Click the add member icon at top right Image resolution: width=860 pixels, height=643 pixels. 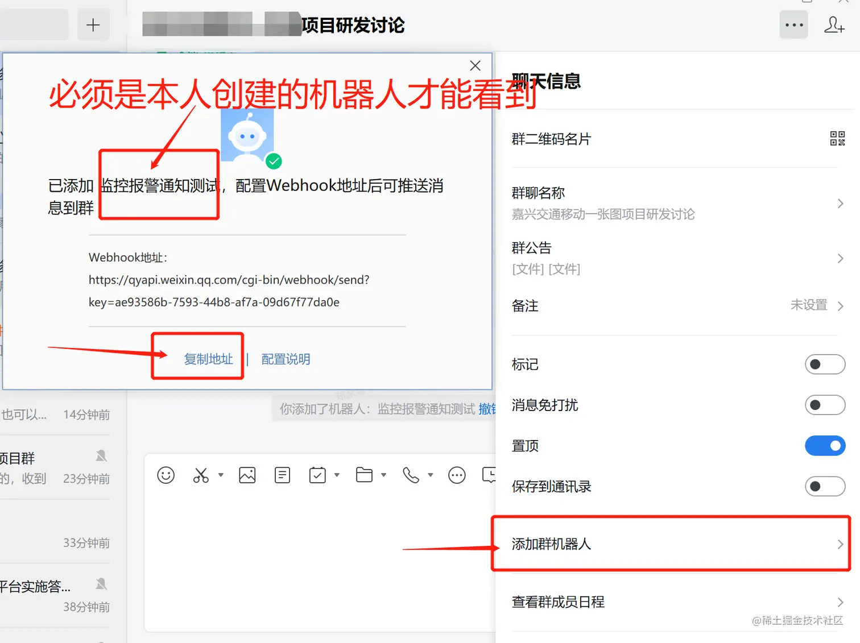tap(833, 25)
